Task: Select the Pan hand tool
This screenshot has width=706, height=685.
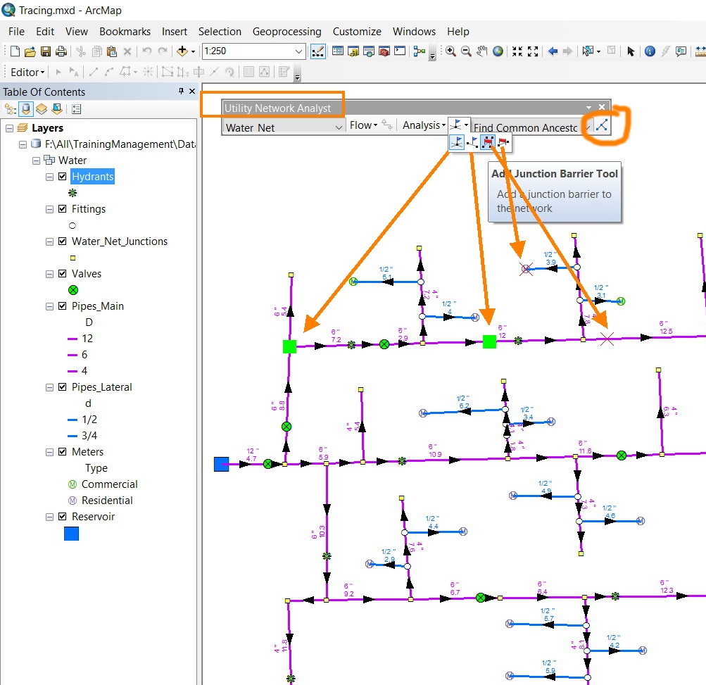Action: click(x=482, y=51)
